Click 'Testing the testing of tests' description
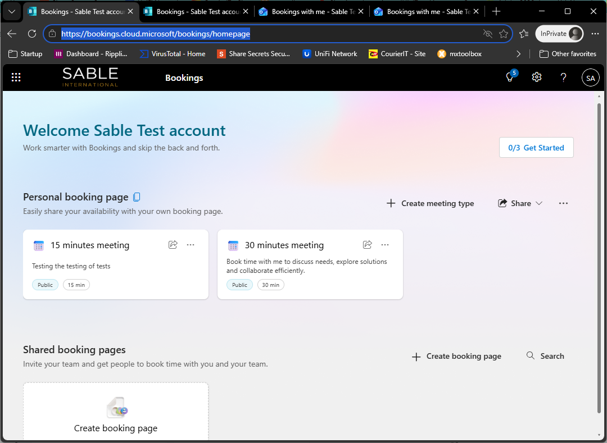 (71, 266)
